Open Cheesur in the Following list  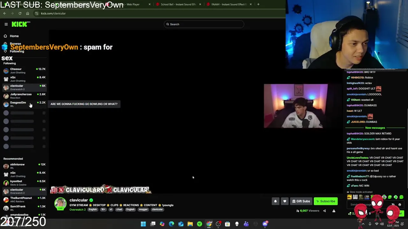[24, 71]
